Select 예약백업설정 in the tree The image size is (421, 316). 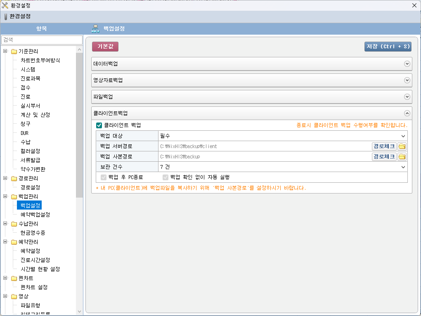click(x=35, y=215)
